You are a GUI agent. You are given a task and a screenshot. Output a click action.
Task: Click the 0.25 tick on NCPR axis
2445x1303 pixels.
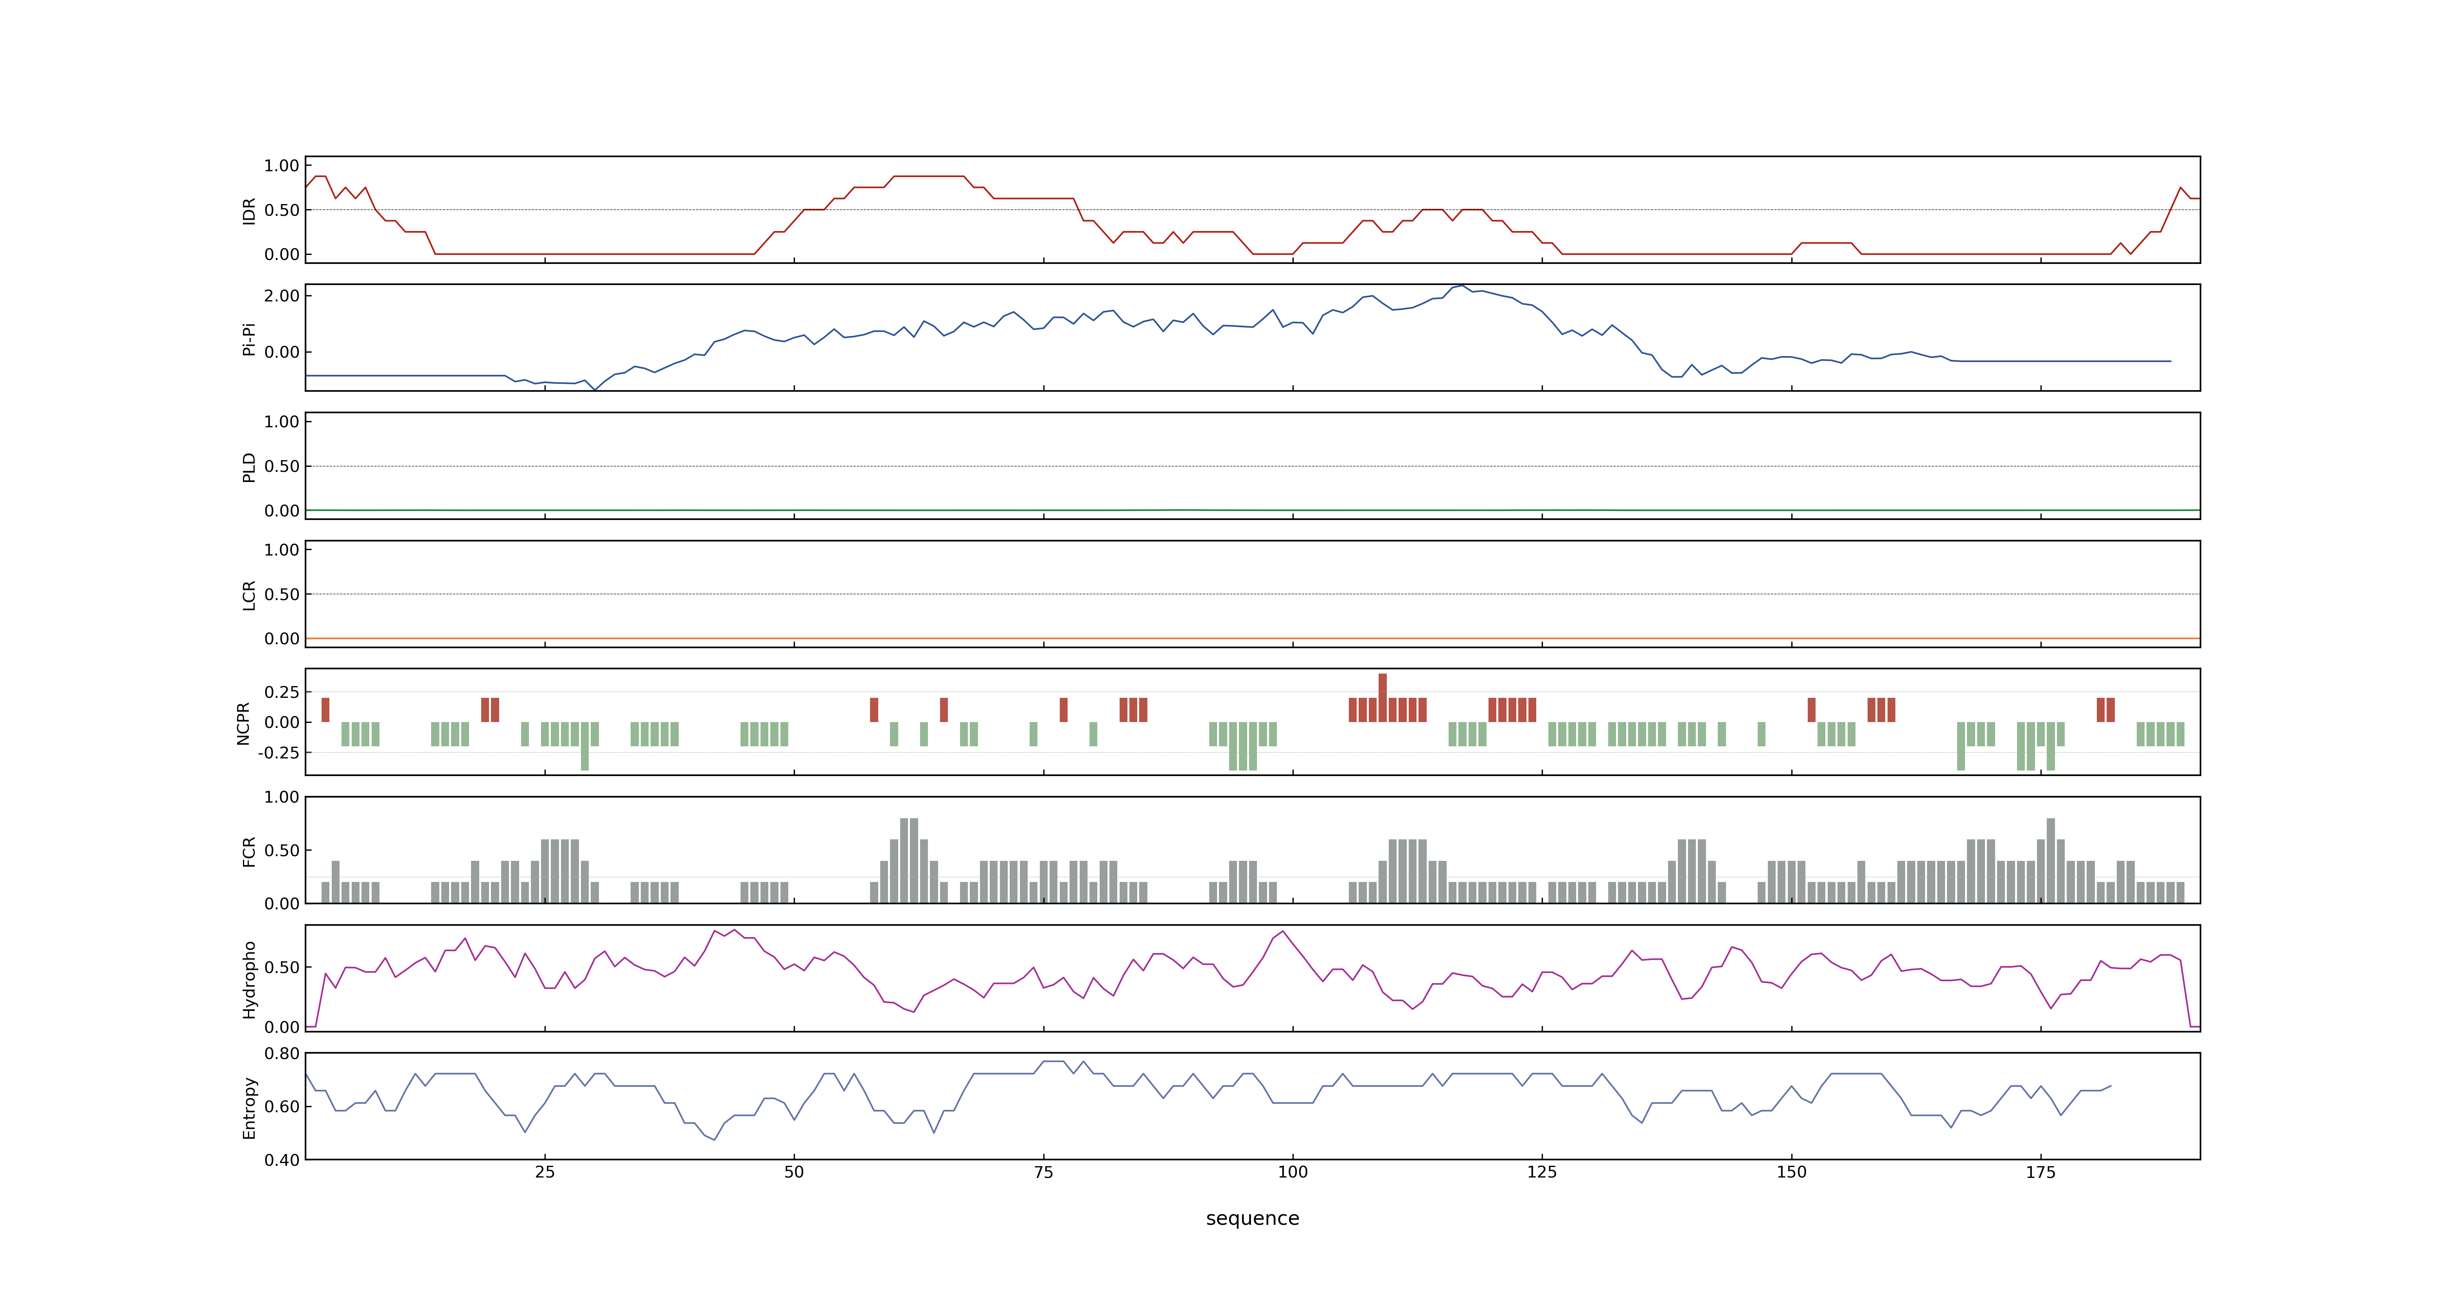point(282,692)
